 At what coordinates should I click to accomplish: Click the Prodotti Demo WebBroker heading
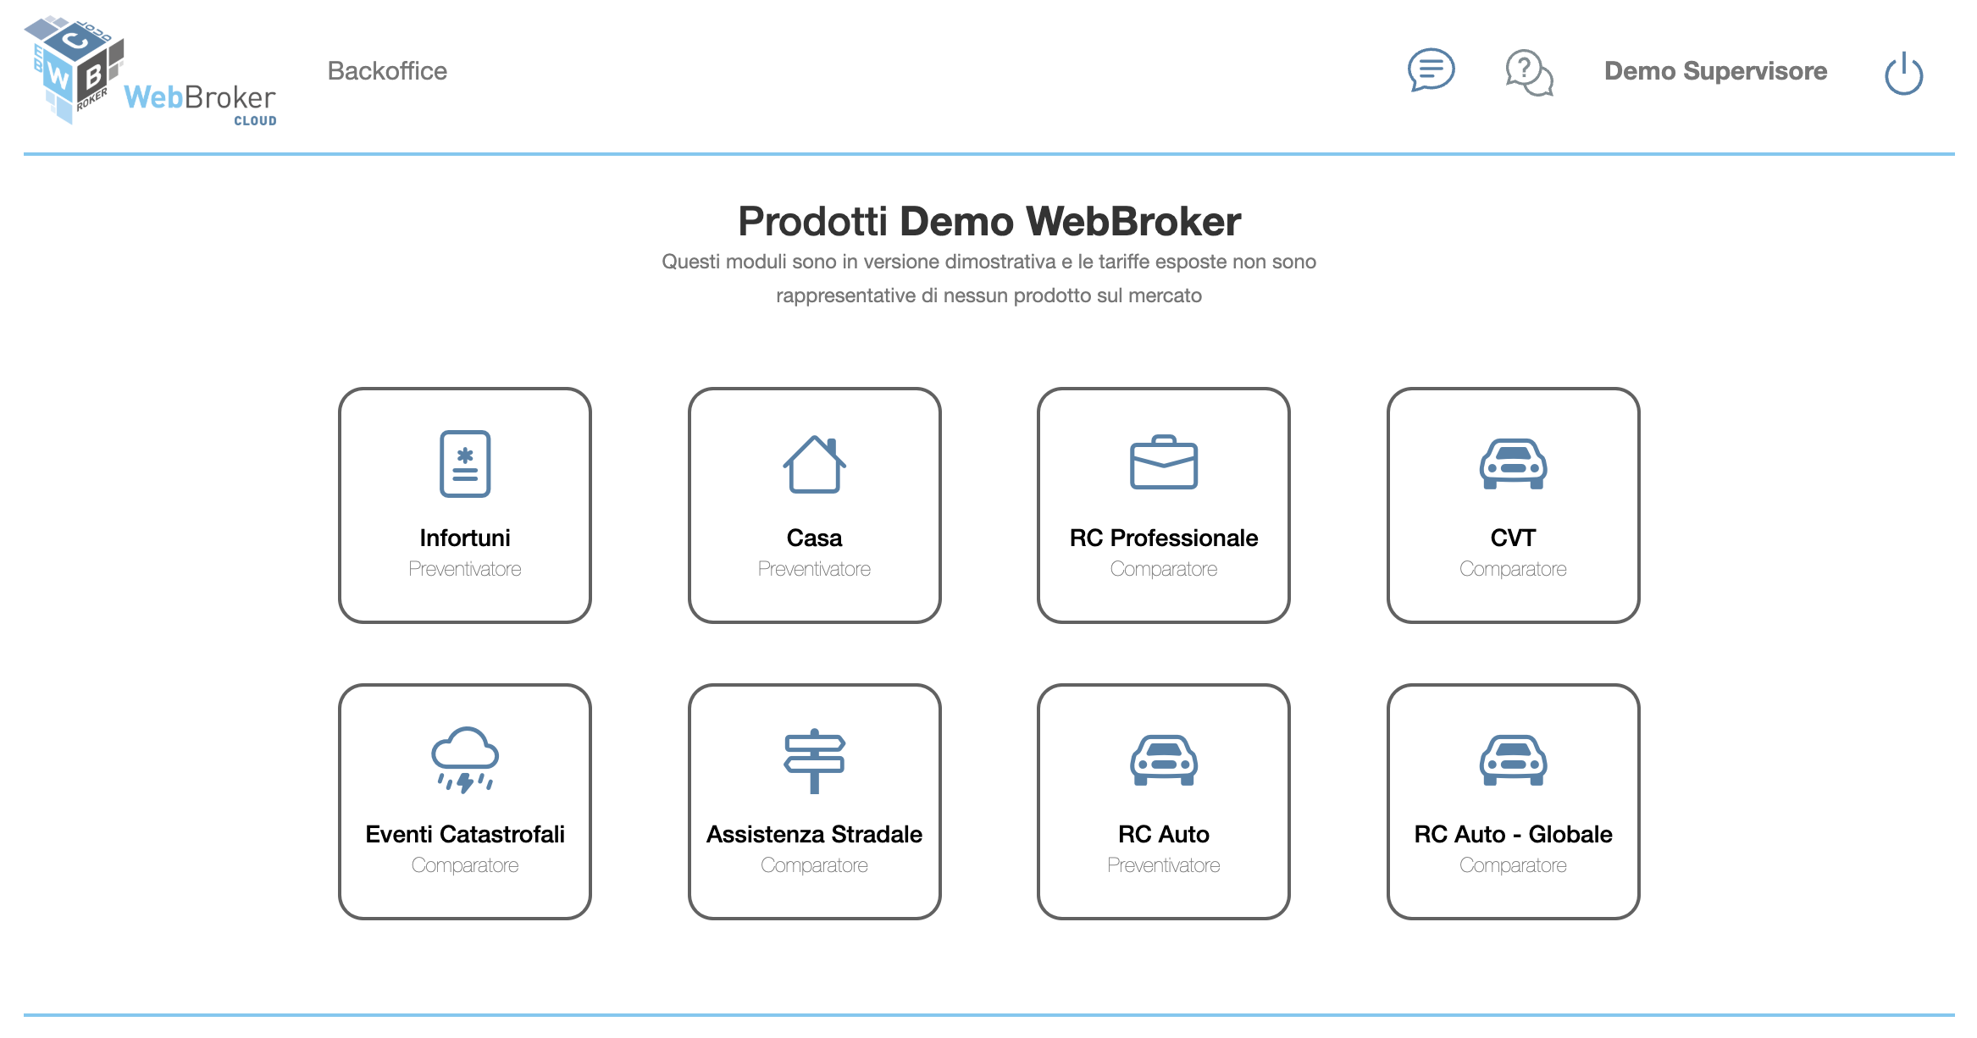[988, 221]
